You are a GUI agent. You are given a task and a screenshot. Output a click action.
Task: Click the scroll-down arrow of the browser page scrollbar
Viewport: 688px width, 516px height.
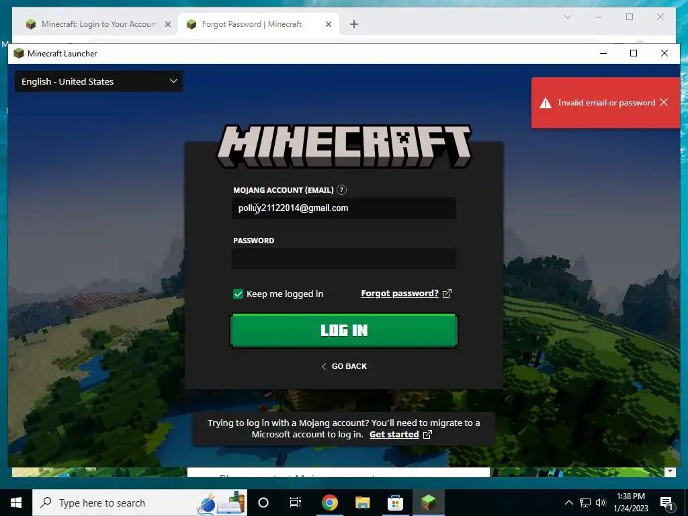[x=670, y=472]
